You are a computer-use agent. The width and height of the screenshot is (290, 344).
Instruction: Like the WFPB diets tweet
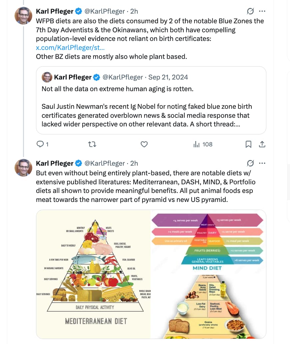coord(144,144)
